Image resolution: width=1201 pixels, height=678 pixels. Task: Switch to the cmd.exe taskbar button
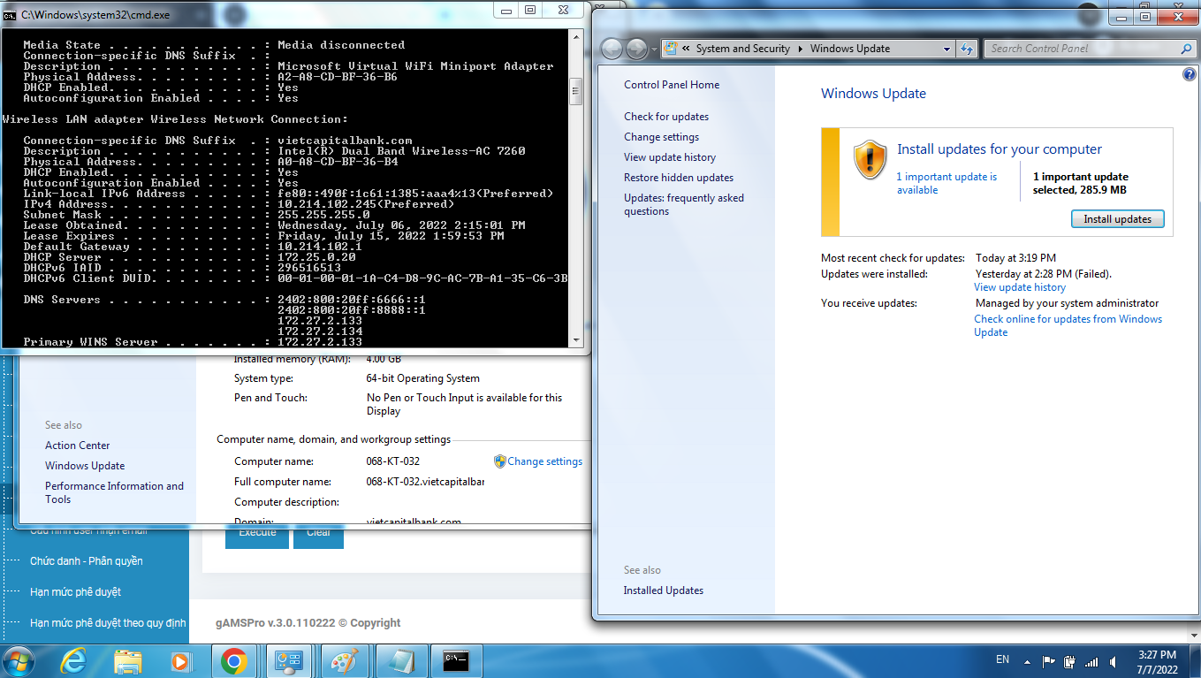pos(455,661)
